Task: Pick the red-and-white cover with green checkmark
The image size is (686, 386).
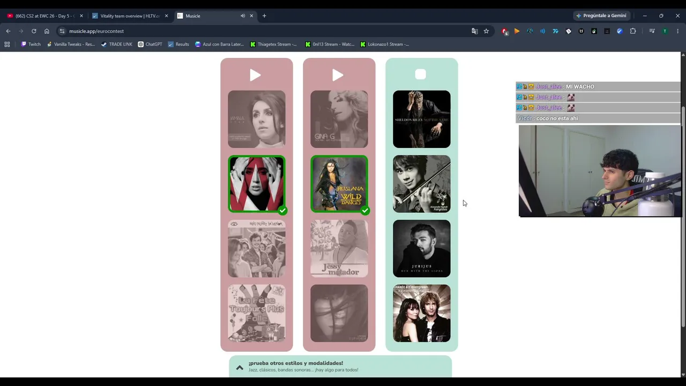Action: click(x=257, y=184)
